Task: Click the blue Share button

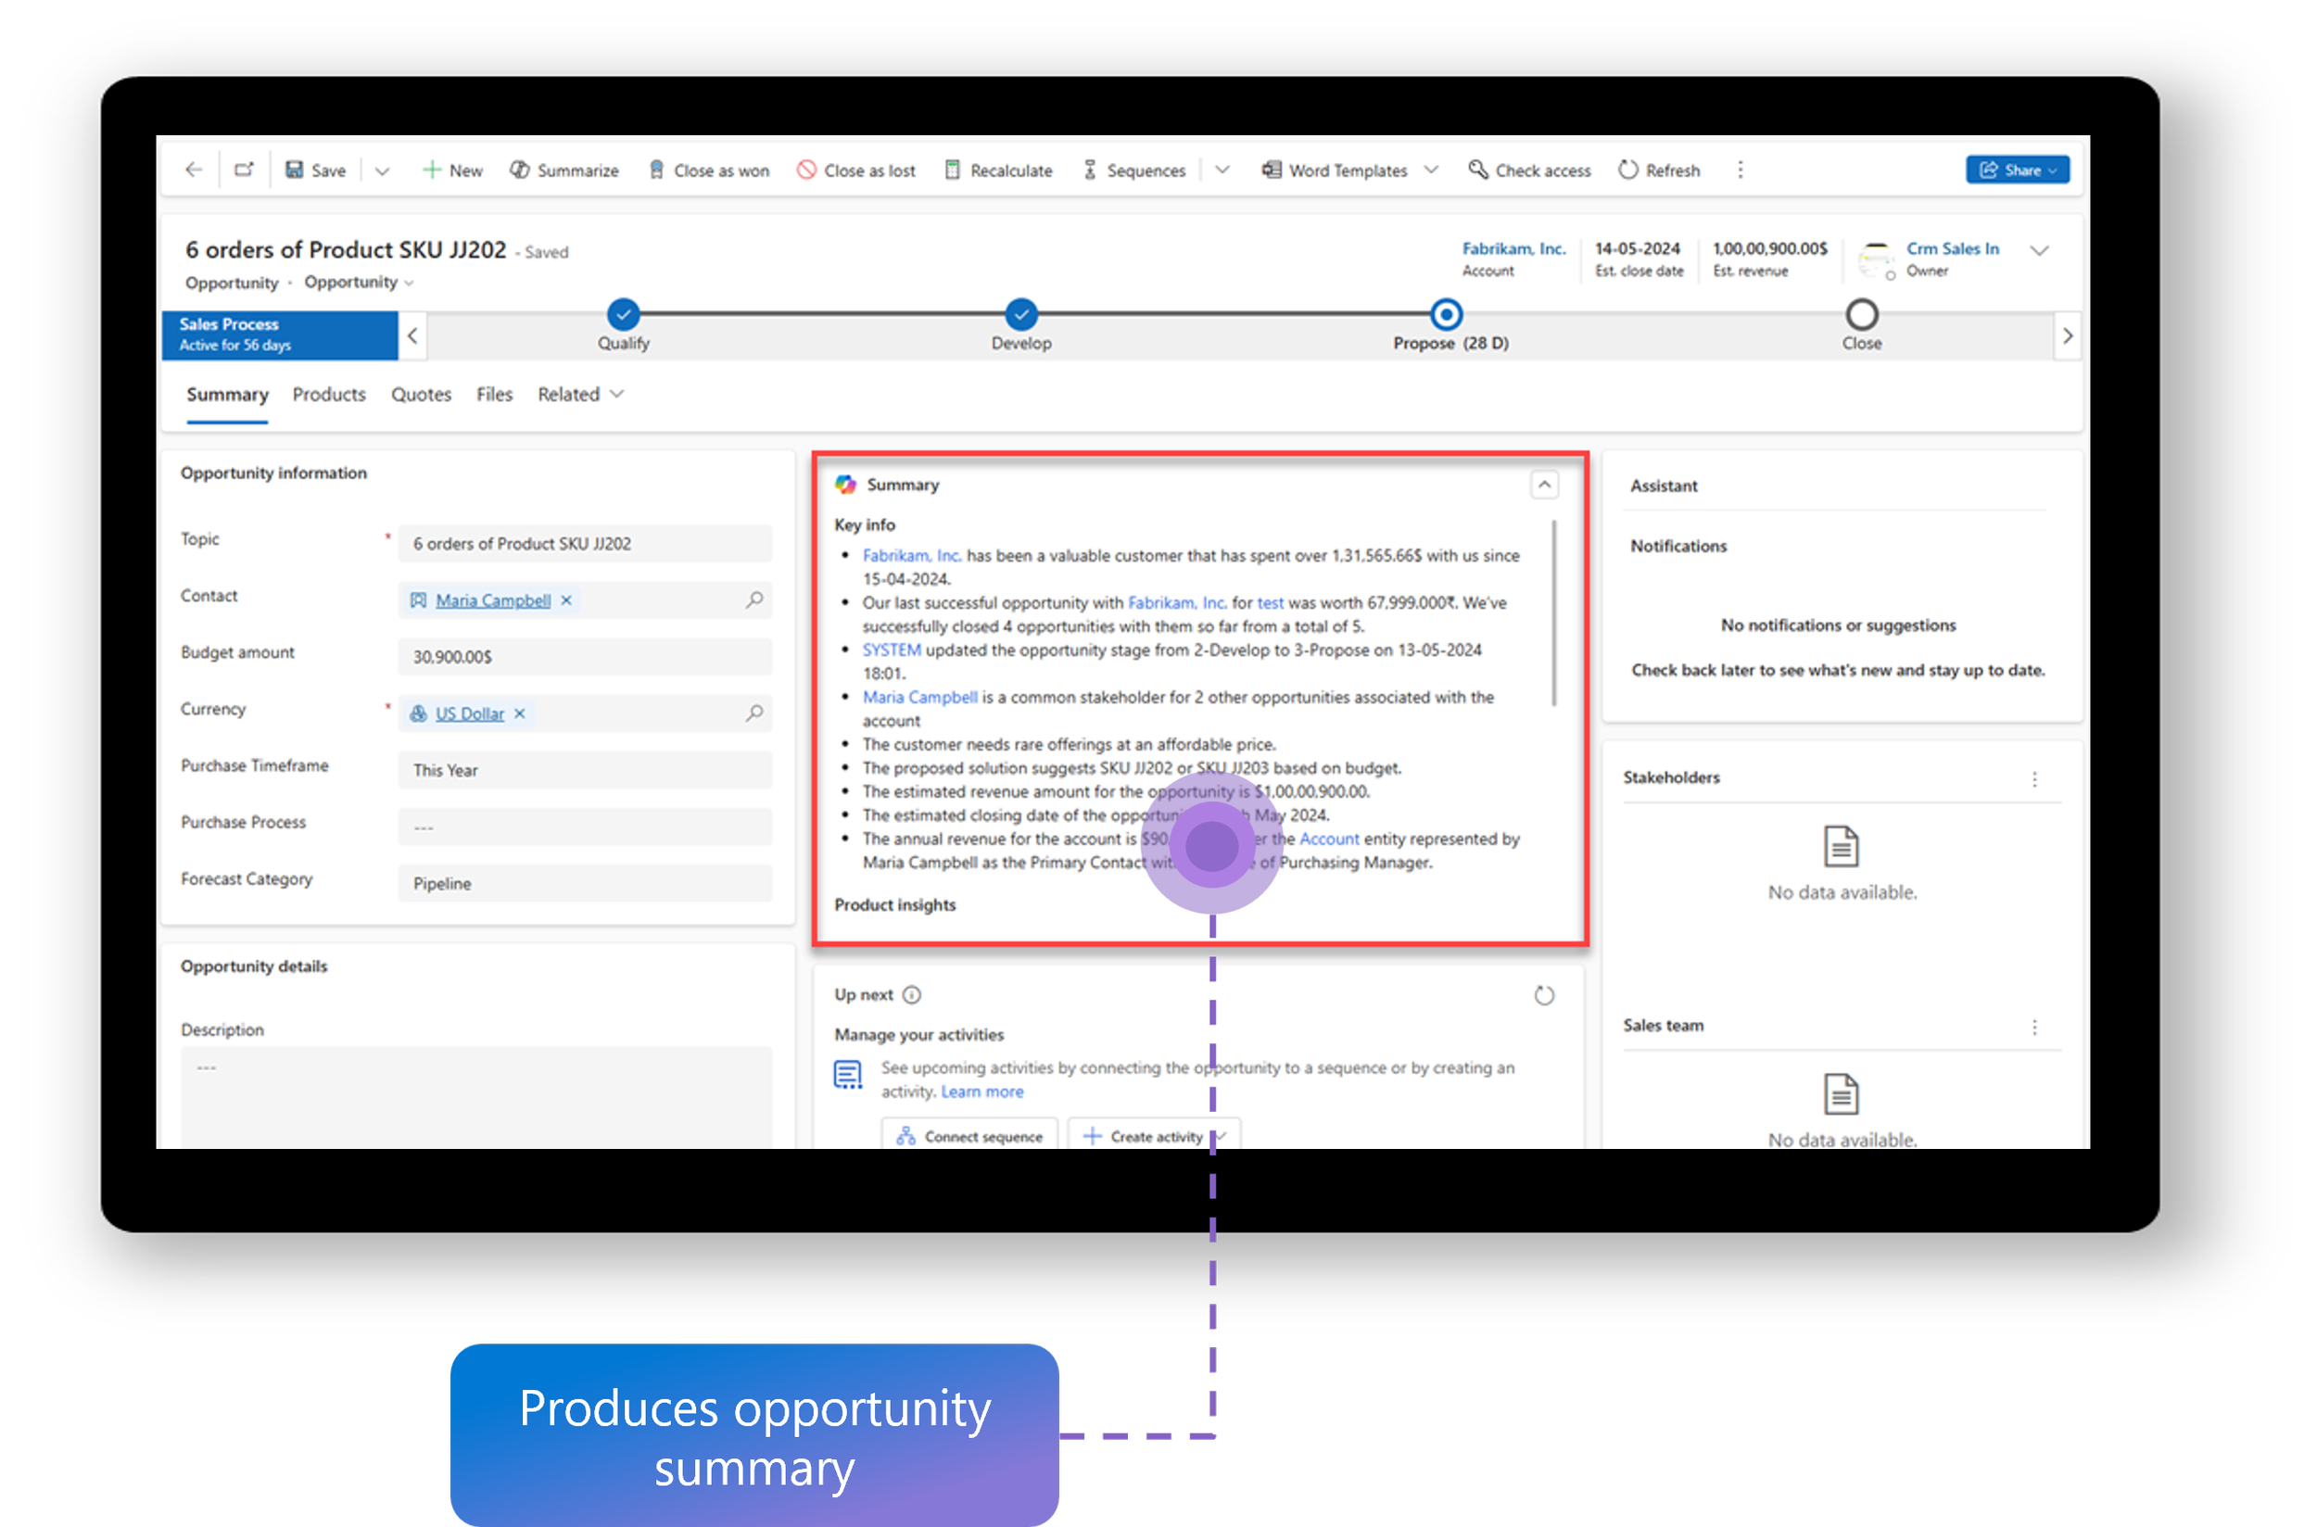Action: click(x=2015, y=170)
